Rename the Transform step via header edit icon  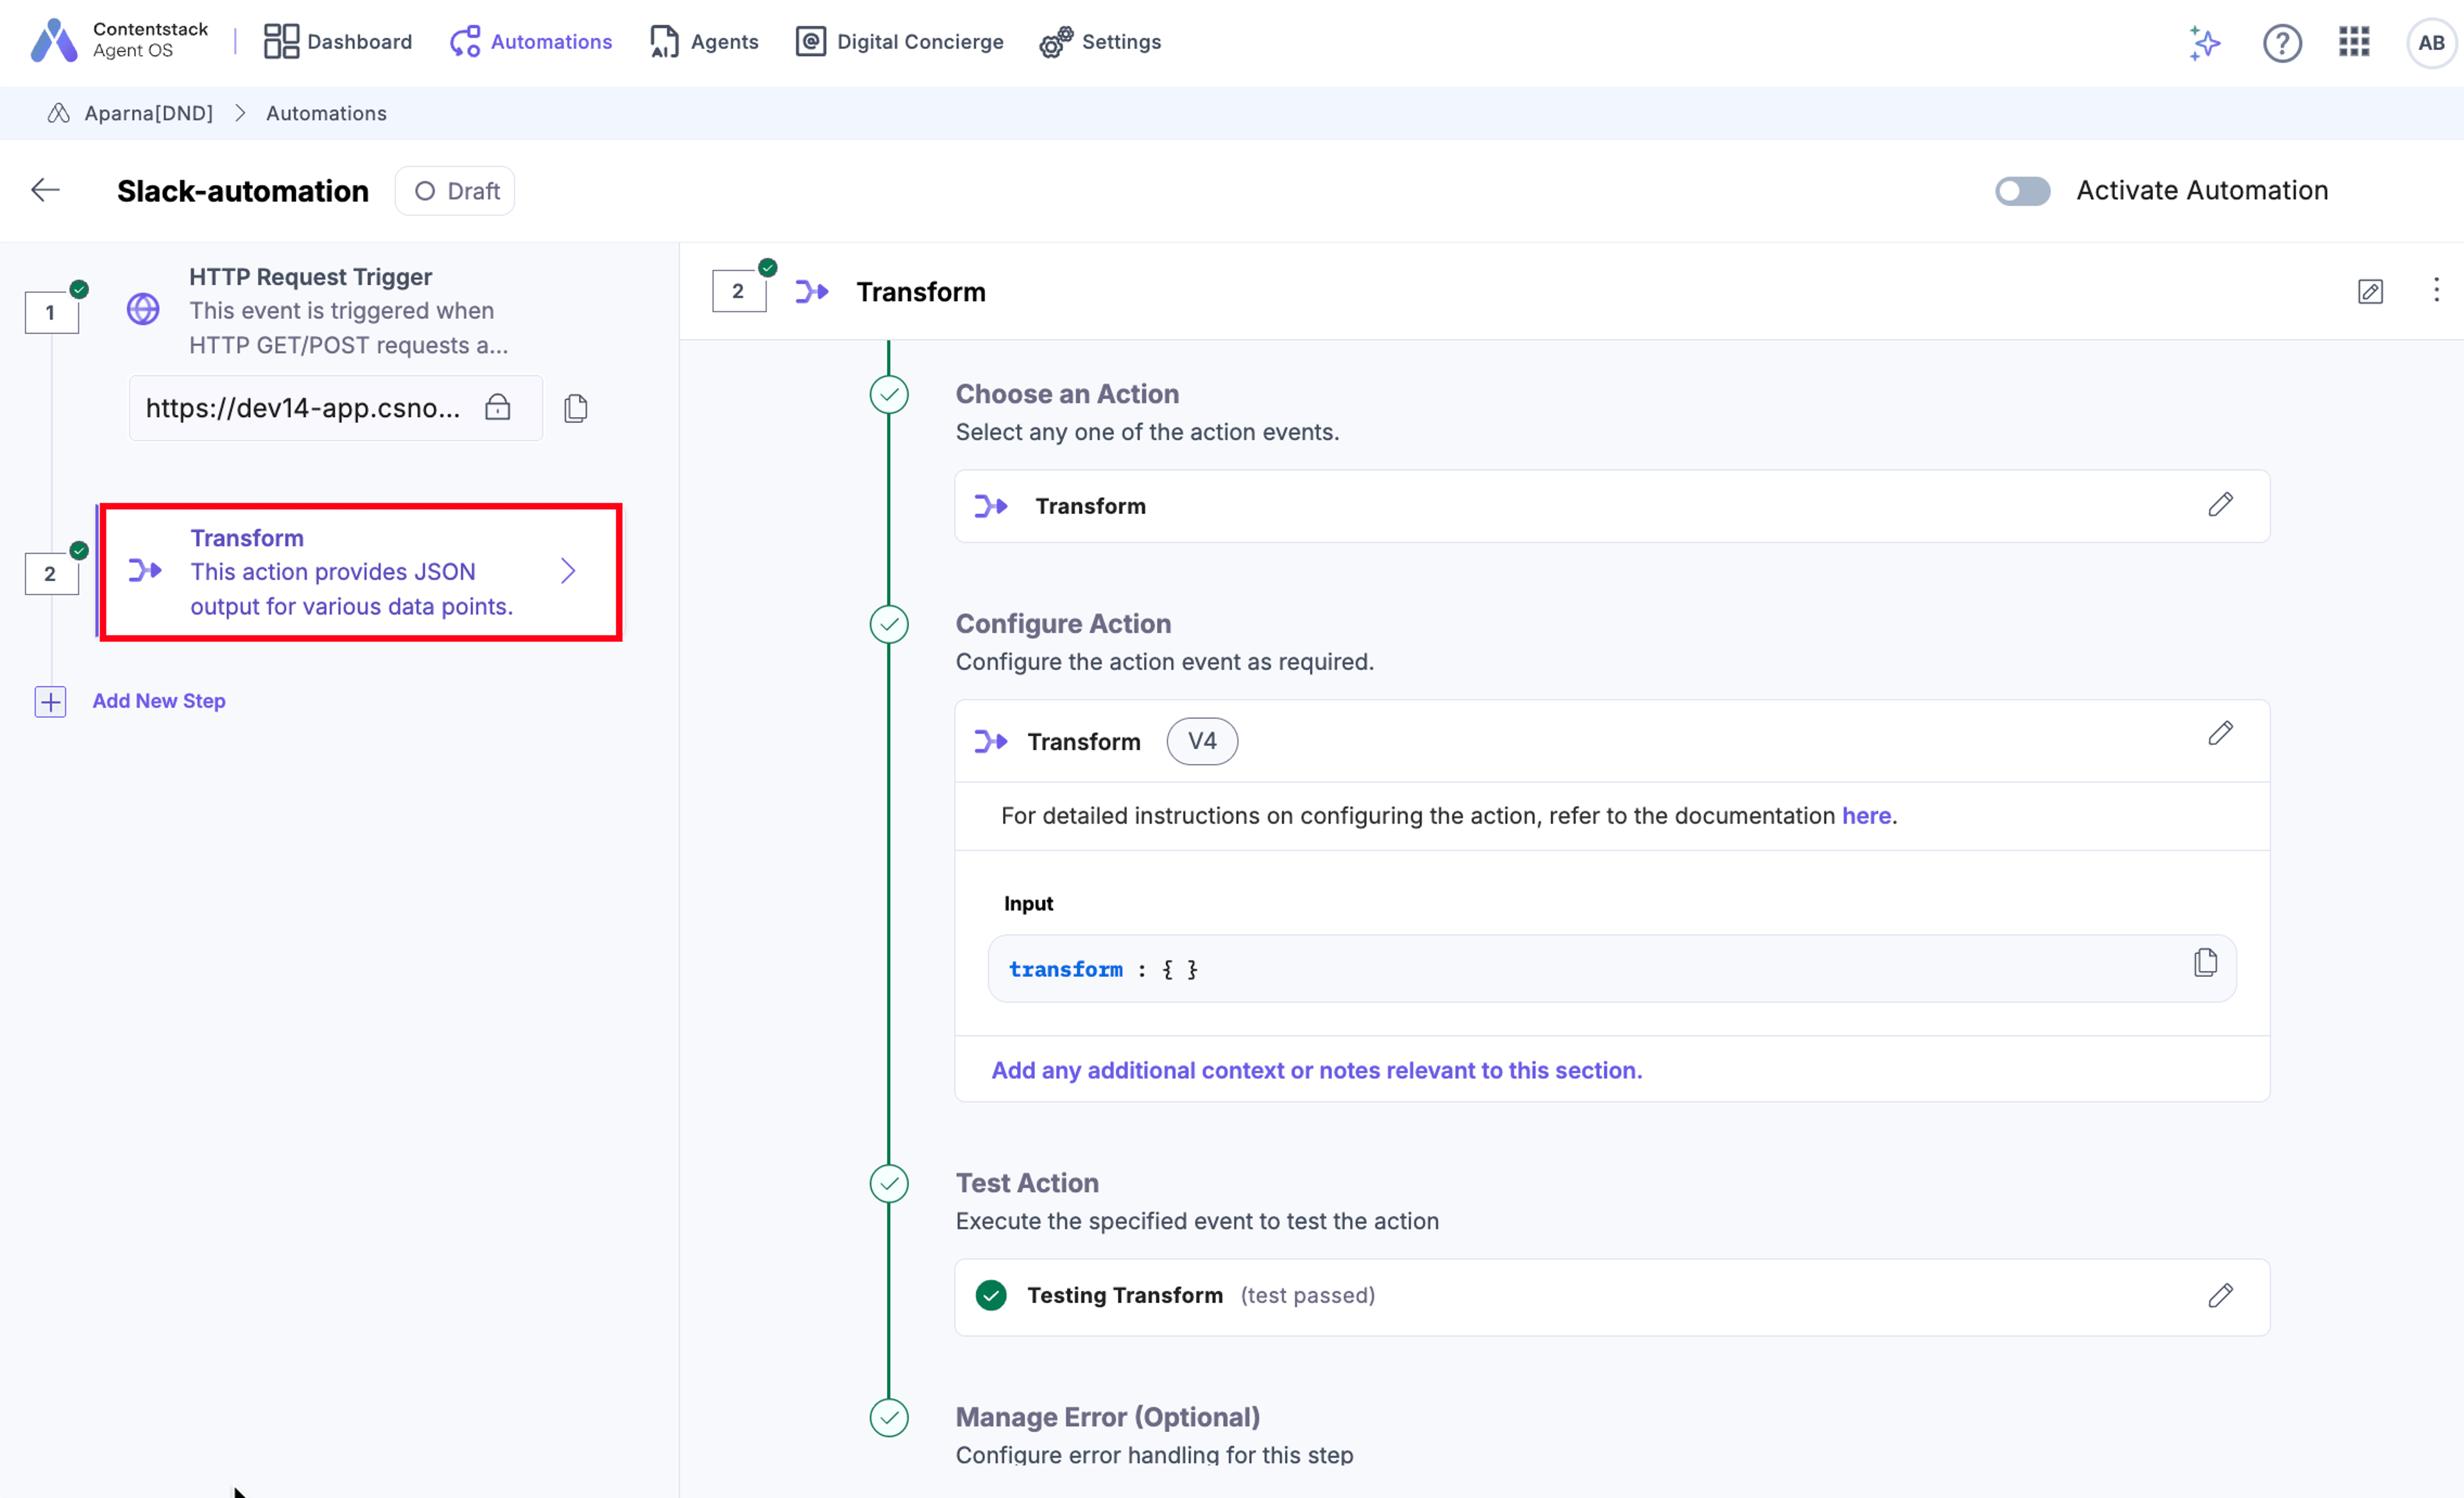pyautogui.click(x=2370, y=291)
